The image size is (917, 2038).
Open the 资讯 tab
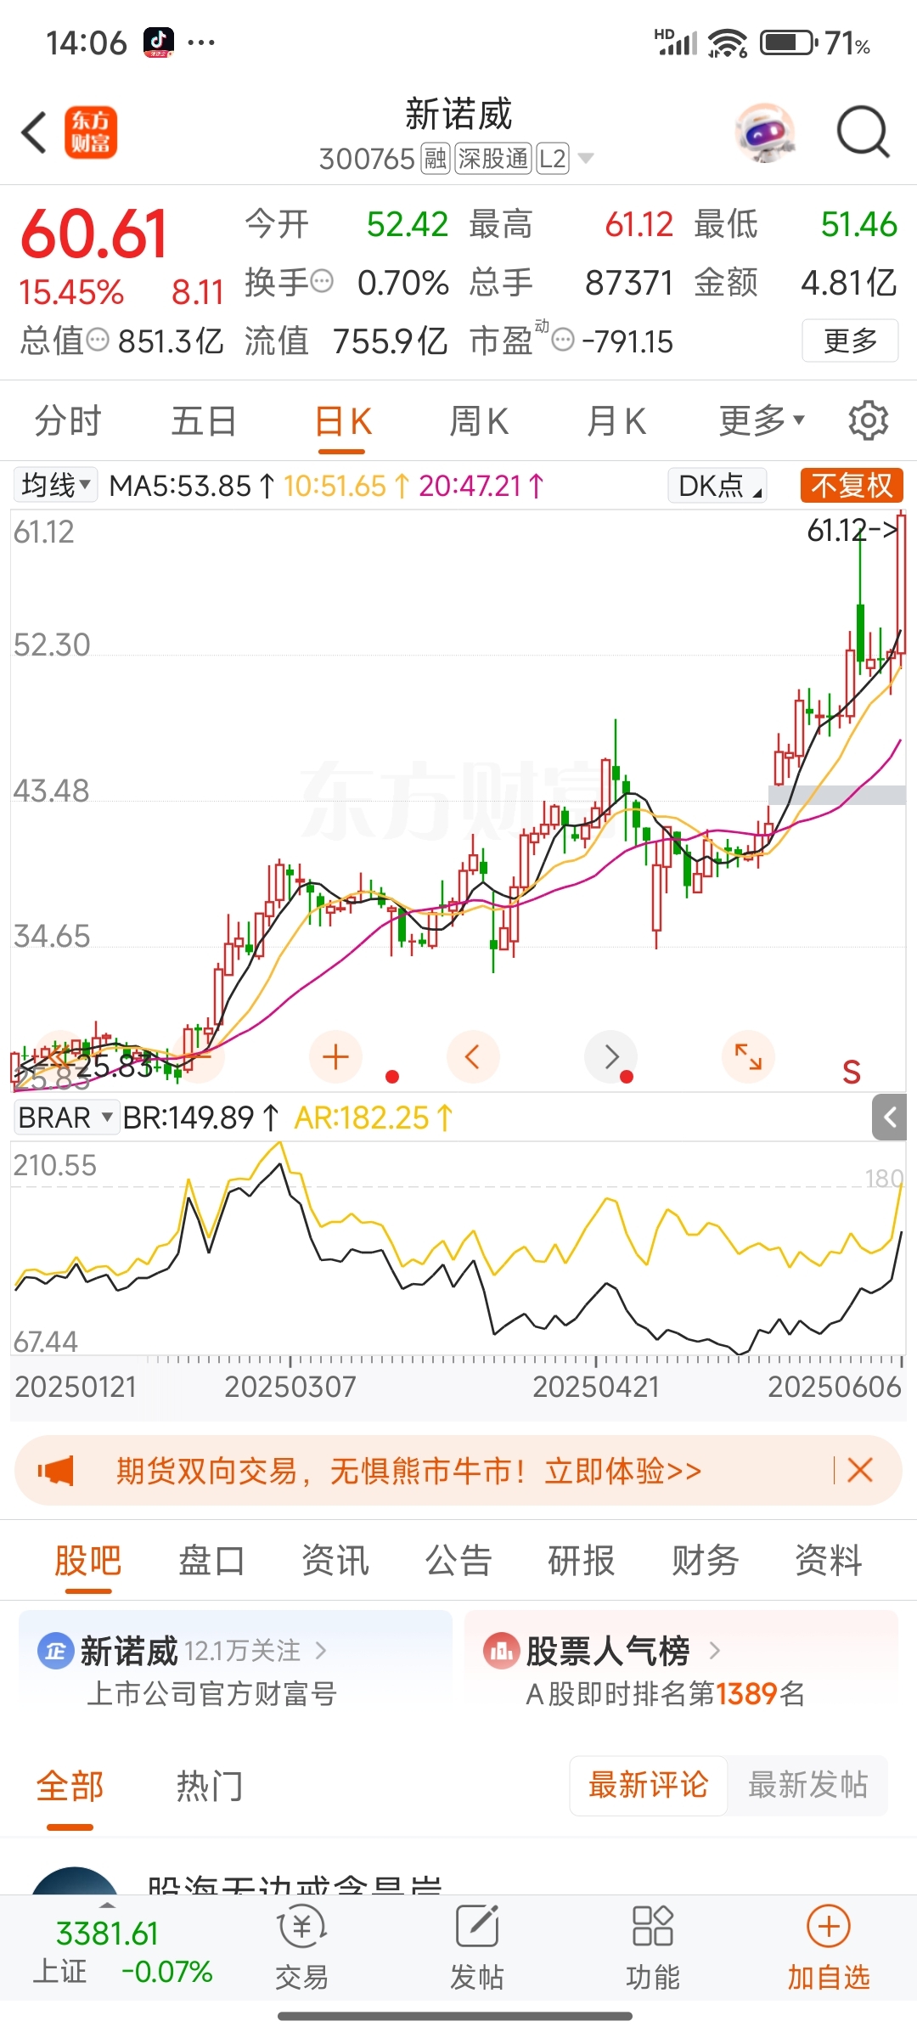pyautogui.click(x=335, y=1561)
